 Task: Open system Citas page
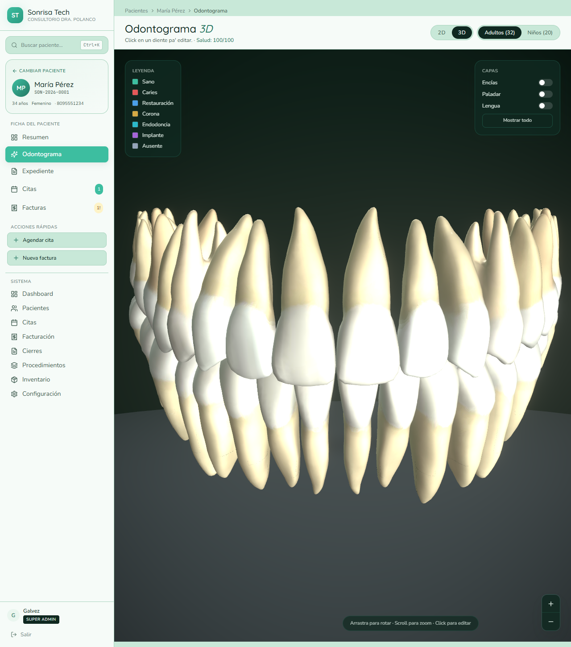(57, 323)
